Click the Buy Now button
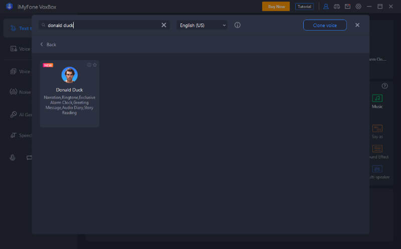The width and height of the screenshot is (401, 249). point(276,7)
